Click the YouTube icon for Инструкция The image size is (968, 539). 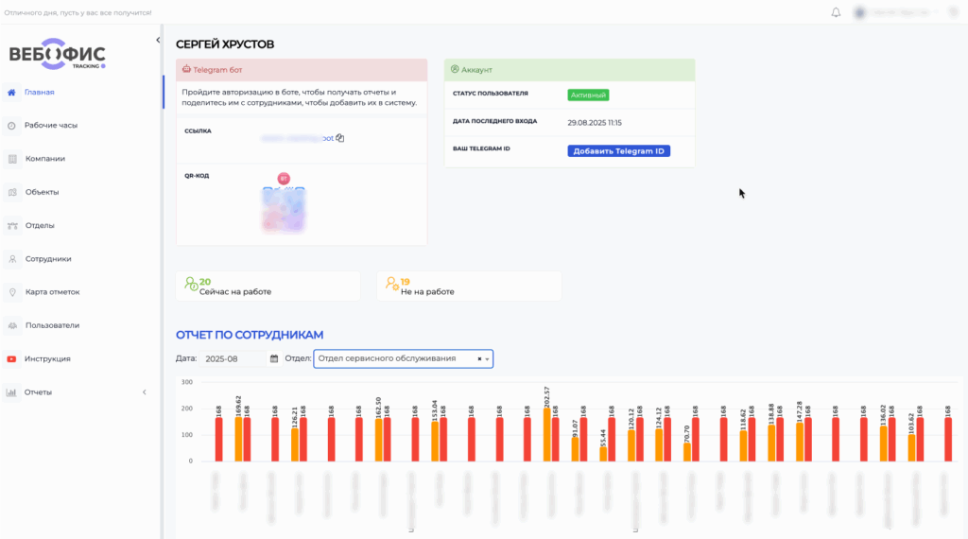tap(11, 359)
